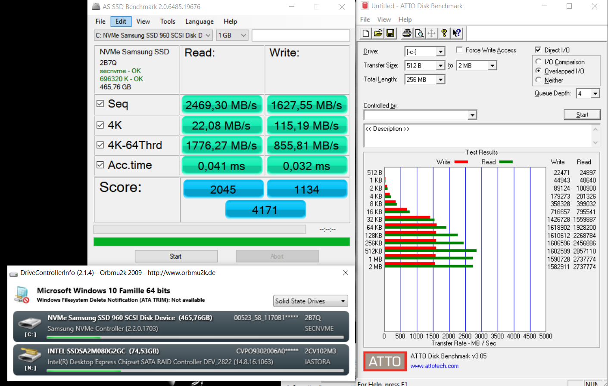Click firmware text 2CV102M3 for Intel drive

point(320,351)
